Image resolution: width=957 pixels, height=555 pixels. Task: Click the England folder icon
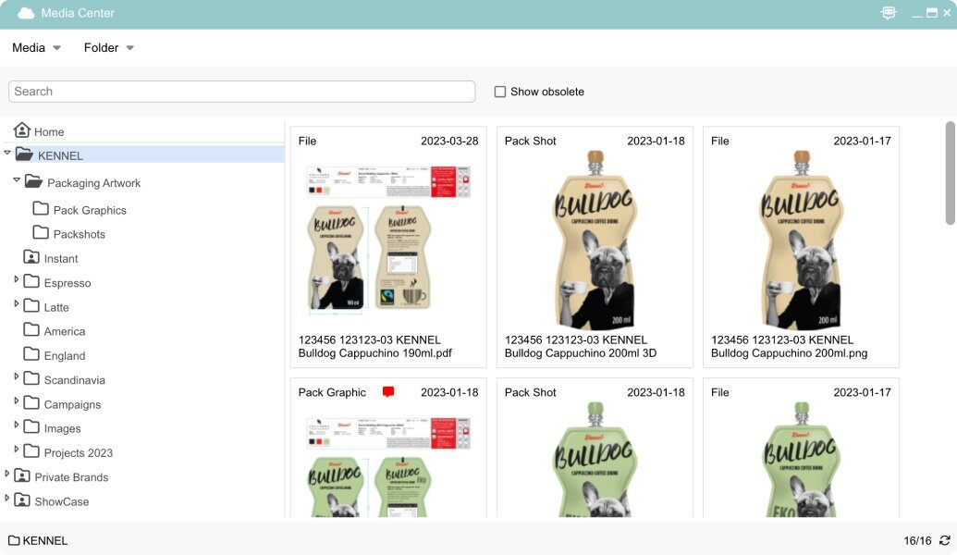point(31,354)
